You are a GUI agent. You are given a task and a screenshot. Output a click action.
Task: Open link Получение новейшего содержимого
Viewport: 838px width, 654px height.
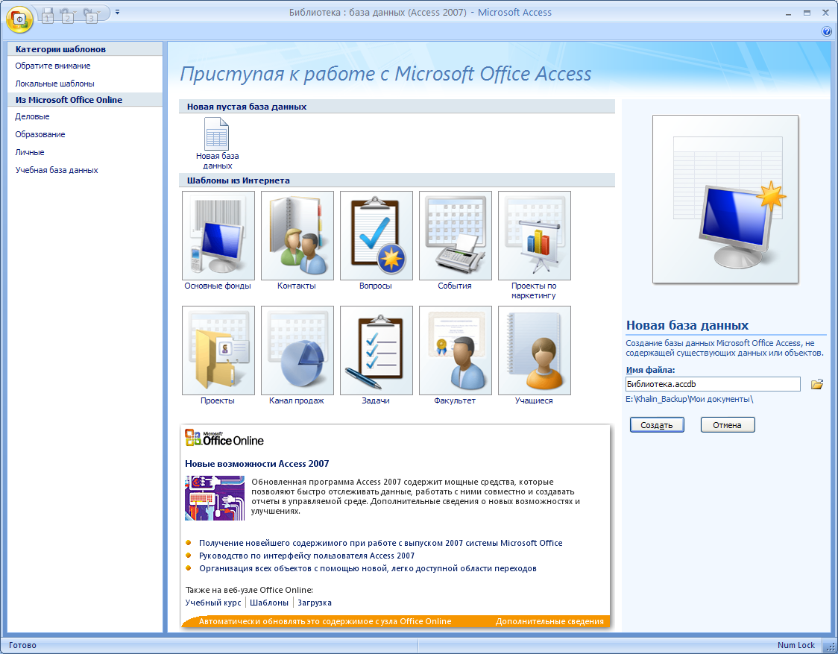pyautogui.click(x=380, y=543)
